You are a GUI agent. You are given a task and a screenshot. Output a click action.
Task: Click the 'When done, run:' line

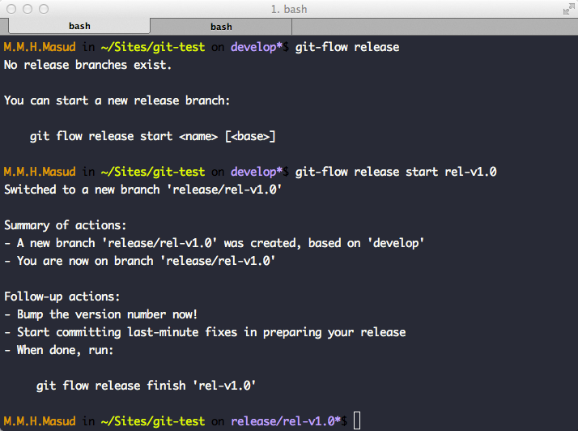pos(58,350)
